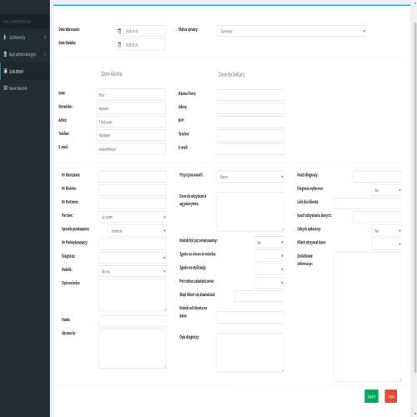Screen dimensions: 417x417
Task: Click the Data Warszawa date input
Action: 144,31
